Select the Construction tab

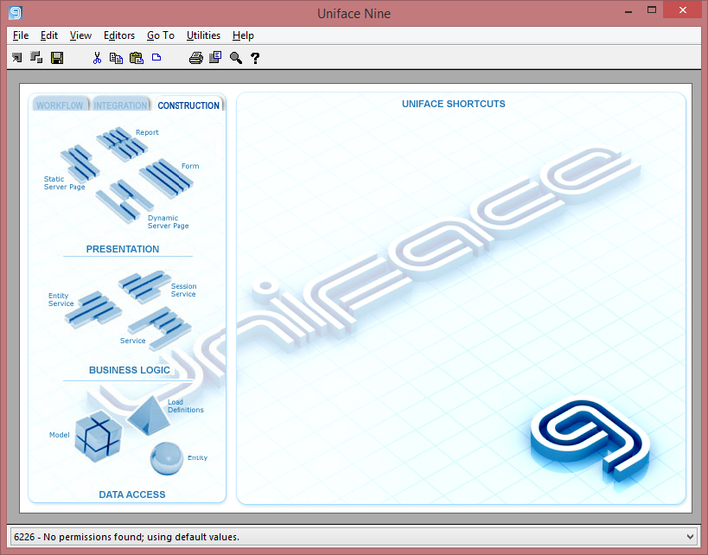(x=188, y=105)
